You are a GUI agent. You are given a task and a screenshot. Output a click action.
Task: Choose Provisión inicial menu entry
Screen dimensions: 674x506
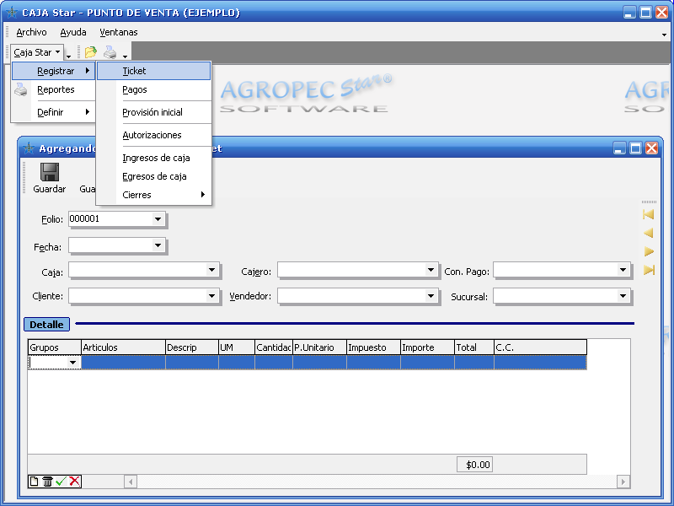click(x=154, y=112)
